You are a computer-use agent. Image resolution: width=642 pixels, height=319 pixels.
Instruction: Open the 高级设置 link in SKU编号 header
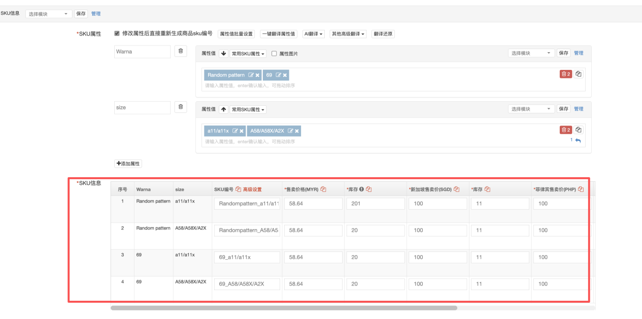pos(252,189)
